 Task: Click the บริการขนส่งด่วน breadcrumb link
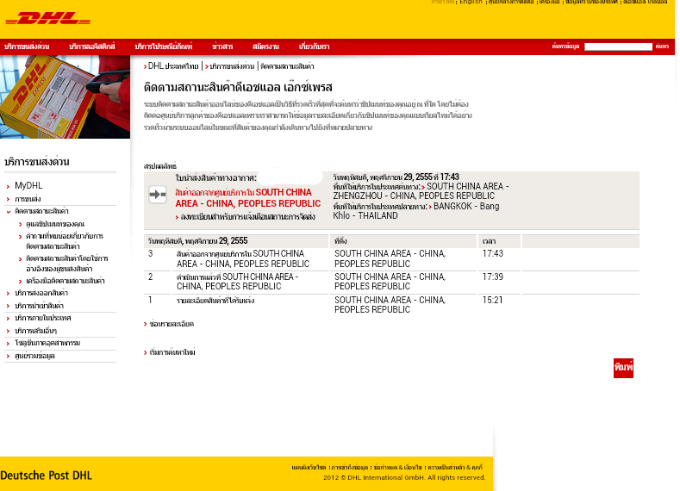(232, 66)
